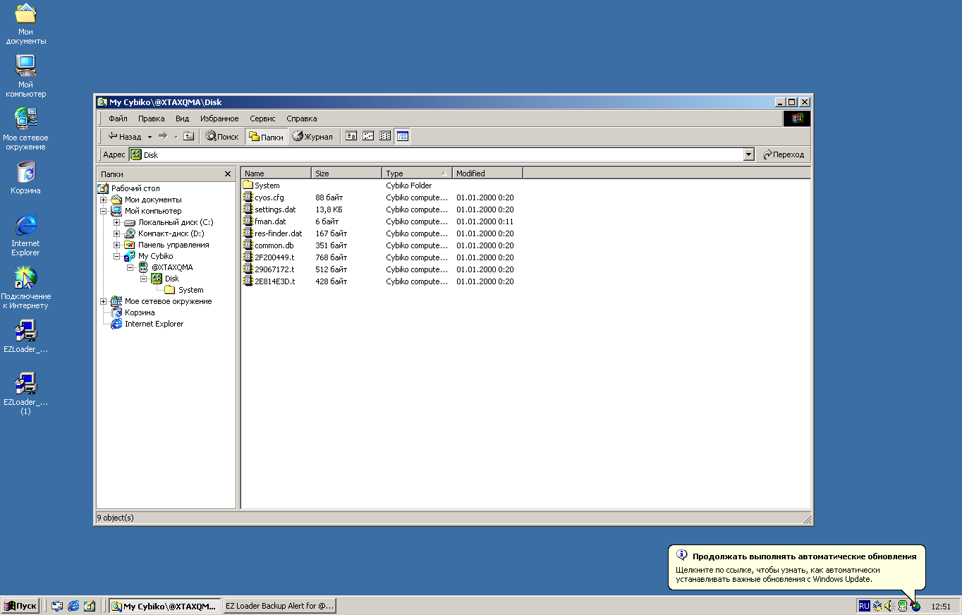Click the Windows Update tray icon
The width and height of the screenshot is (962, 615).
pyautogui.click(x=915, y=606)
